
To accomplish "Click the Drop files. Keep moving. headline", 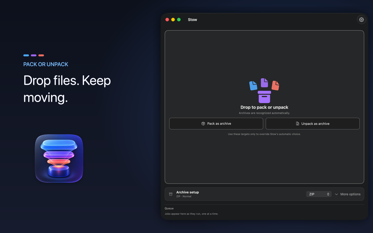I will click(67, 89).
